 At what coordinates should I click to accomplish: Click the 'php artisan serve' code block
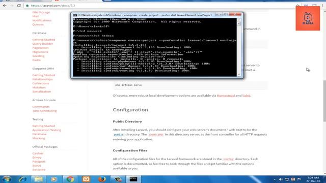pyautogui.click(x=190, y=85)
